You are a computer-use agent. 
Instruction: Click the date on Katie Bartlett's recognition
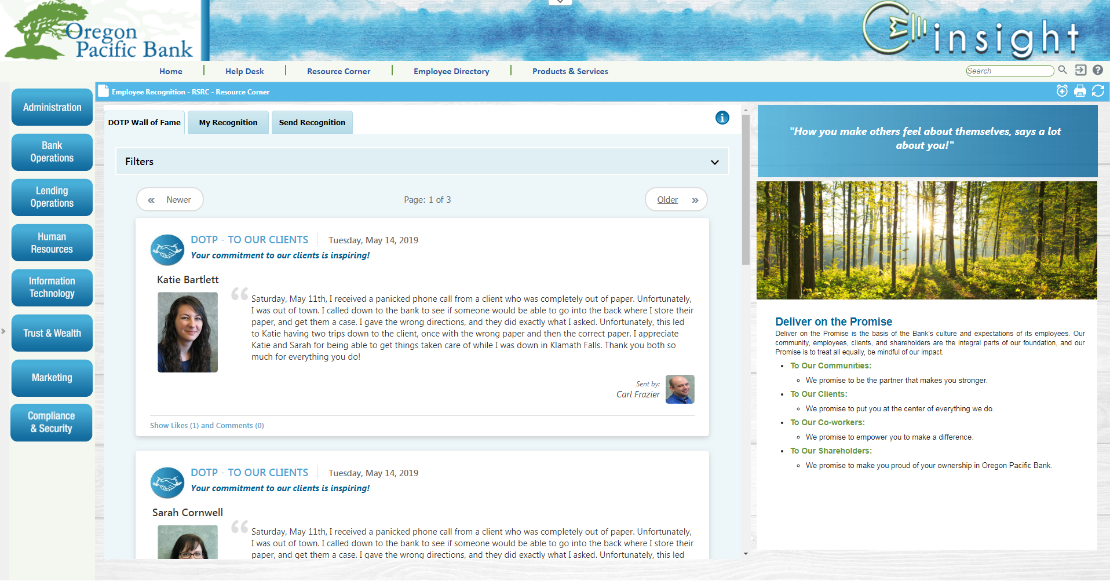click(x=373, y=240)
